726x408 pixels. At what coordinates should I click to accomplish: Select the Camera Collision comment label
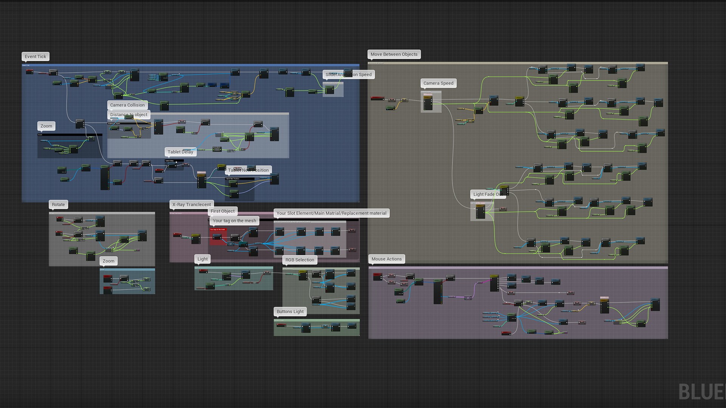127,105
